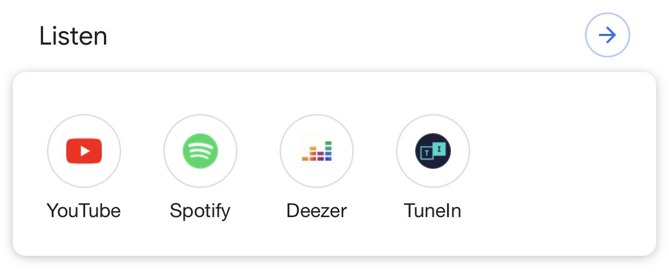The image size is (669, 273).
Task: Choose the TuneIn text label
Action: [x=433, y=210]
